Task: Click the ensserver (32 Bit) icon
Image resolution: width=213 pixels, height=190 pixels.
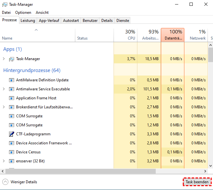Action: point(12,161)
